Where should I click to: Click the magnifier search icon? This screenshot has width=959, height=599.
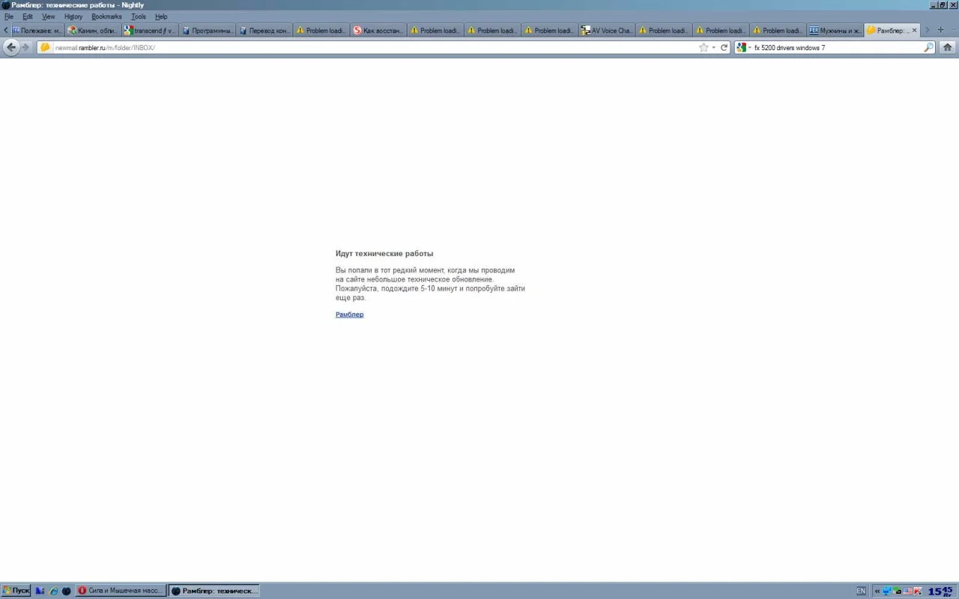tap(929, 47)
